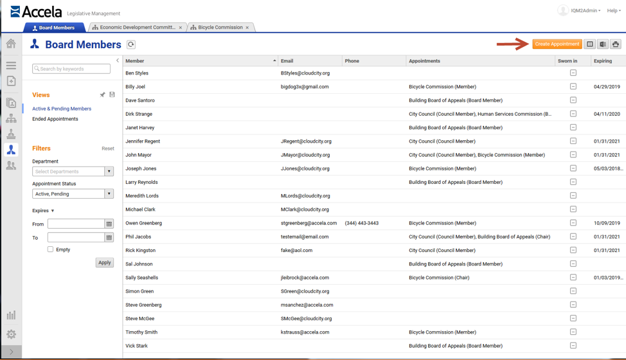Expand the sidebar with bottom arrow
The height and width of the screenshot is (360, 626).
click(x=11, y=352)
